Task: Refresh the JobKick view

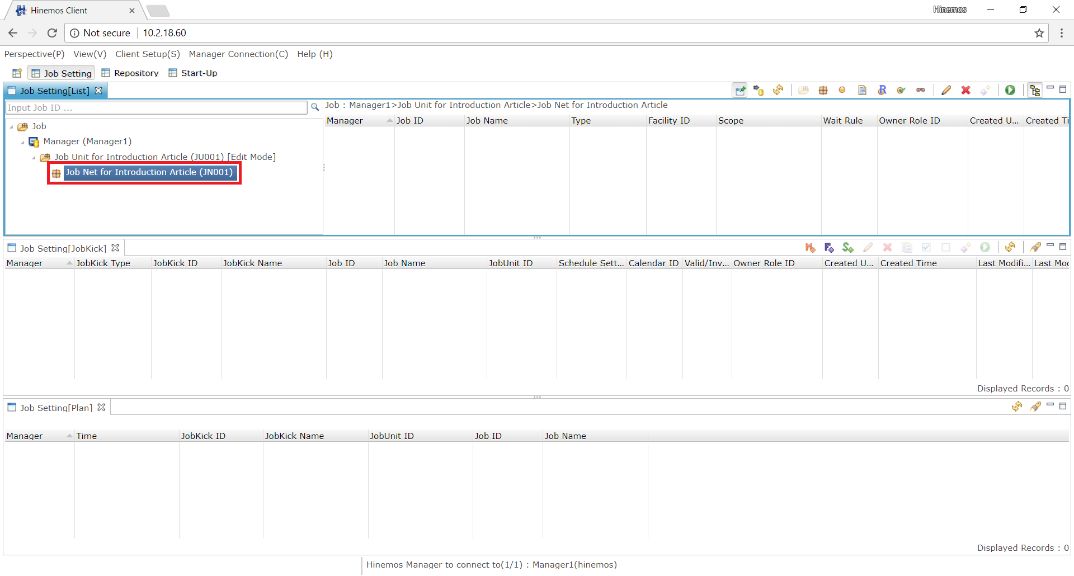Action: pyautogui.click(x=1010, y=247)
